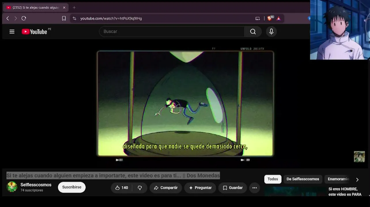Bookmark this page
The image size is (370, 207).
tap(64, 18)
